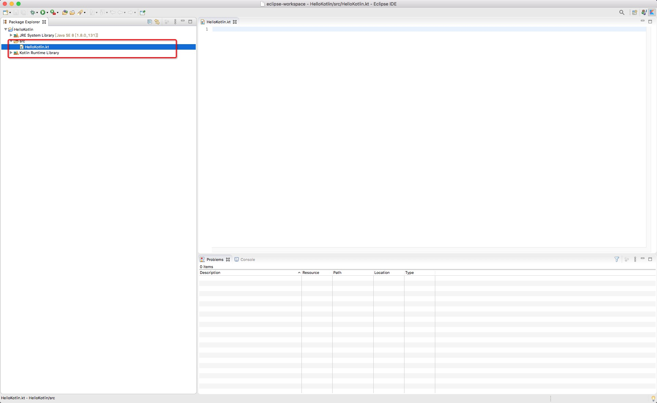Click the Save All toolbar icon
This screenshot has height=403, width=657.
23,12
